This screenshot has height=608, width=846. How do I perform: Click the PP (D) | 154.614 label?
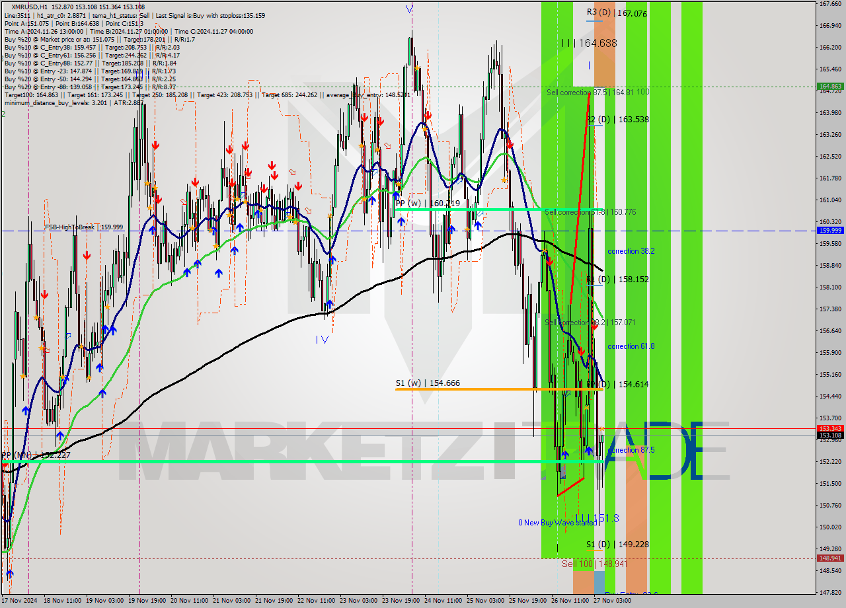point(617,384)
